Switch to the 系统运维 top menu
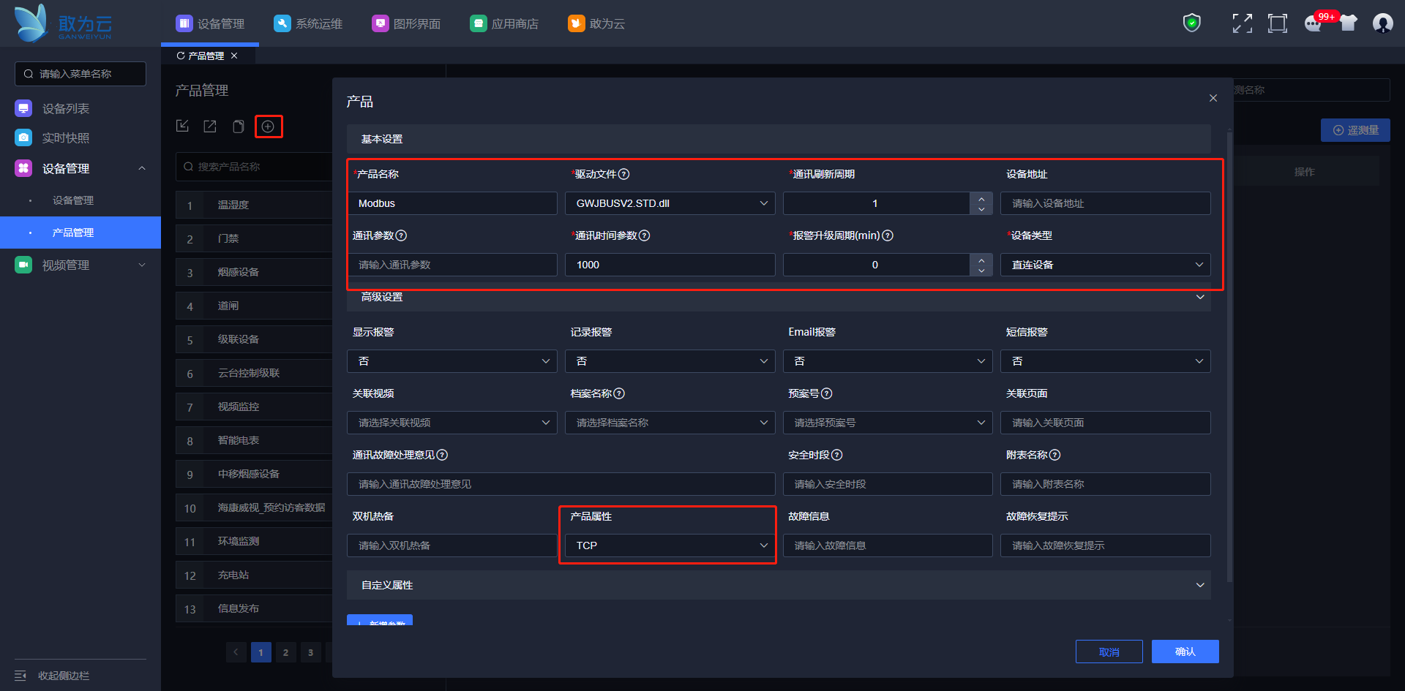Viewport: 1405px width, 691px height. (x=308, y=23)
